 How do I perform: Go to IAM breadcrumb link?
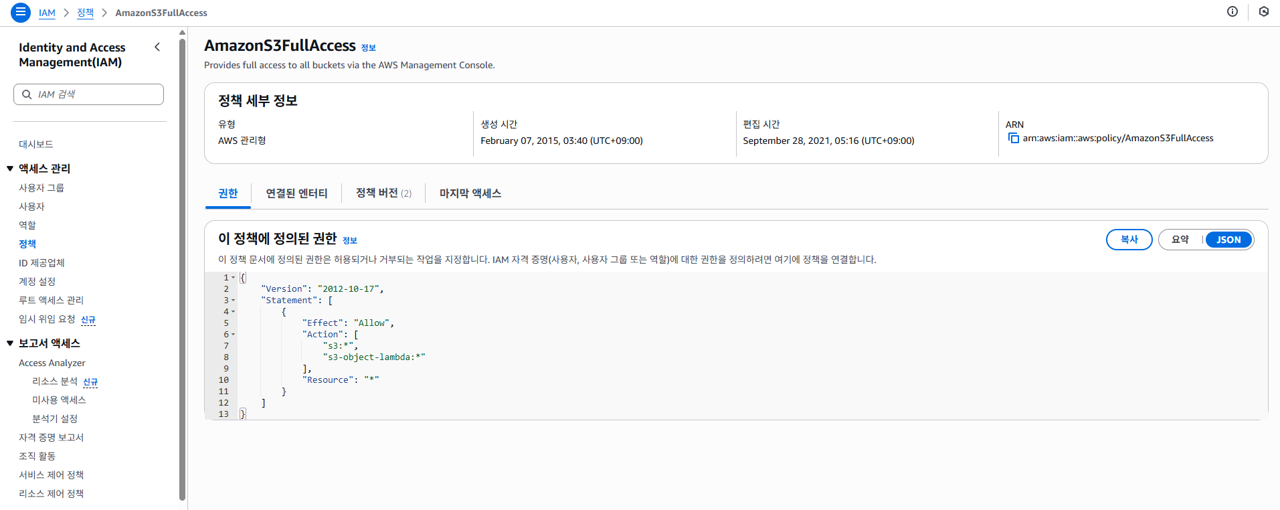[47, 13]
